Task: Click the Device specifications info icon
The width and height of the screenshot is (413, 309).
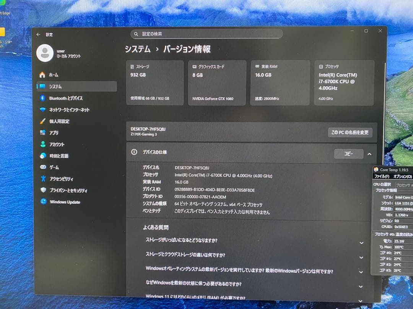Action: coord(134,152)
